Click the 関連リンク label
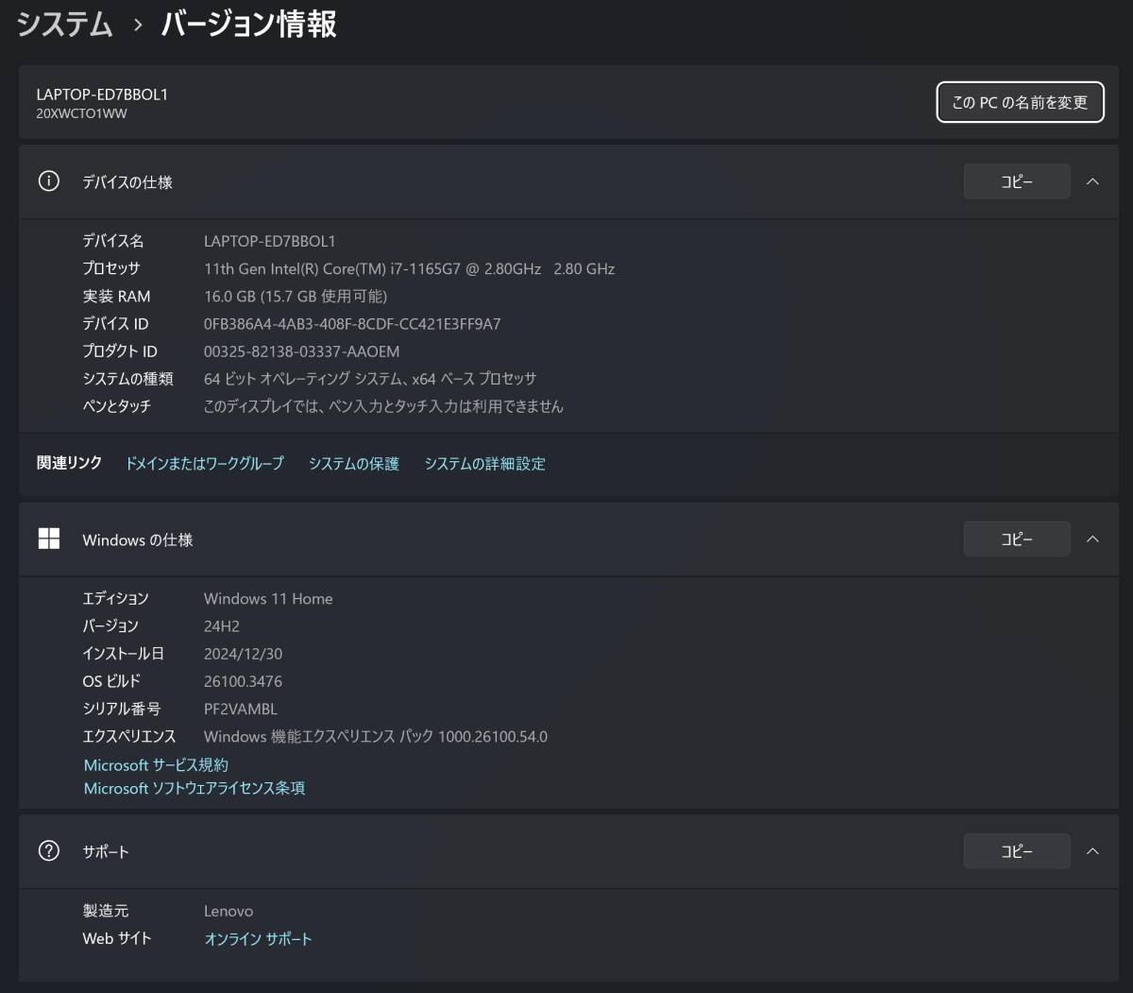Image resolution: width=1133 pixels, height=993 pixels. (x=69, y=462)
